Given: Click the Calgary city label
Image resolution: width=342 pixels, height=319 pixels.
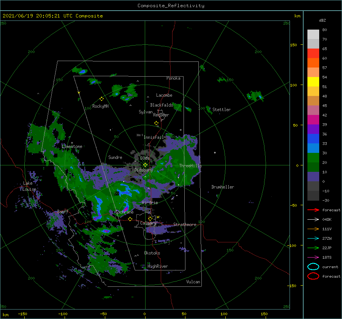Looking at the screenshot, I should click(x=148, y=223).
